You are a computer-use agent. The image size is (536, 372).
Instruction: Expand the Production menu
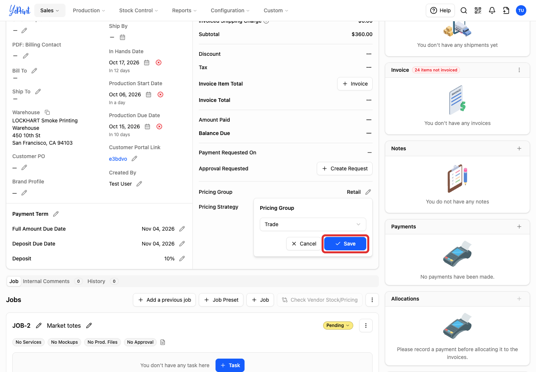[x=89, y=10]
